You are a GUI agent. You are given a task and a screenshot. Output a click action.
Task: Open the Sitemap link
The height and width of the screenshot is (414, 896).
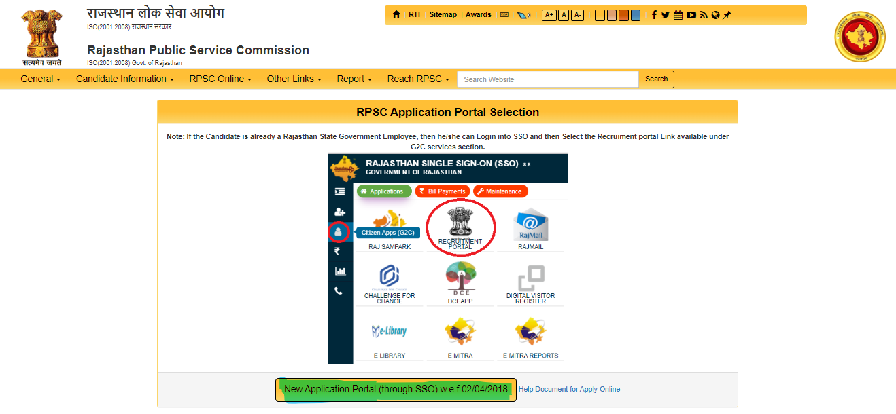[443, 15]
